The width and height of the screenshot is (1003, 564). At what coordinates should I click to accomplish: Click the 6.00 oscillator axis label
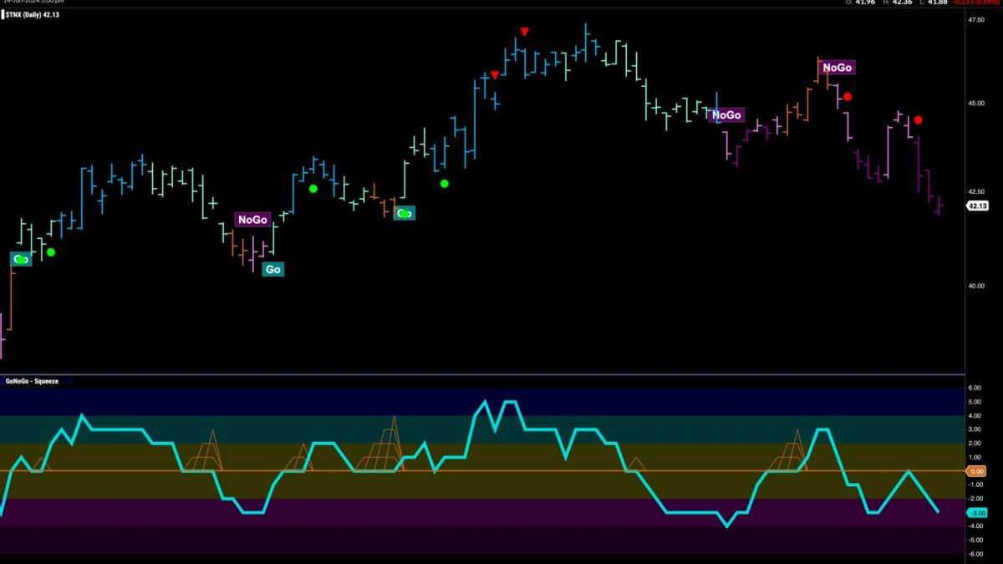(975, 388)
